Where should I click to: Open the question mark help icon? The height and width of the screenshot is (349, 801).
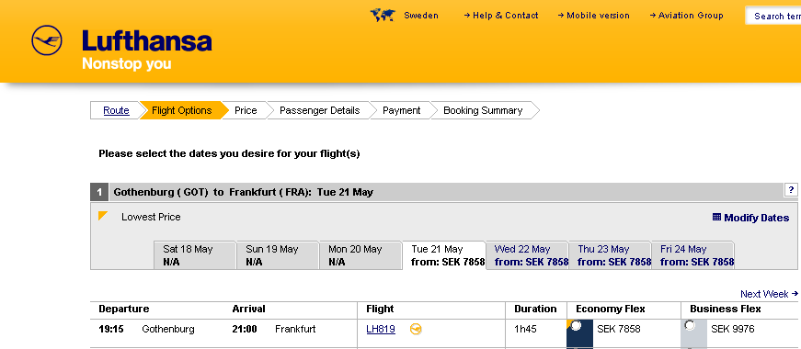(x=790, y=190)
